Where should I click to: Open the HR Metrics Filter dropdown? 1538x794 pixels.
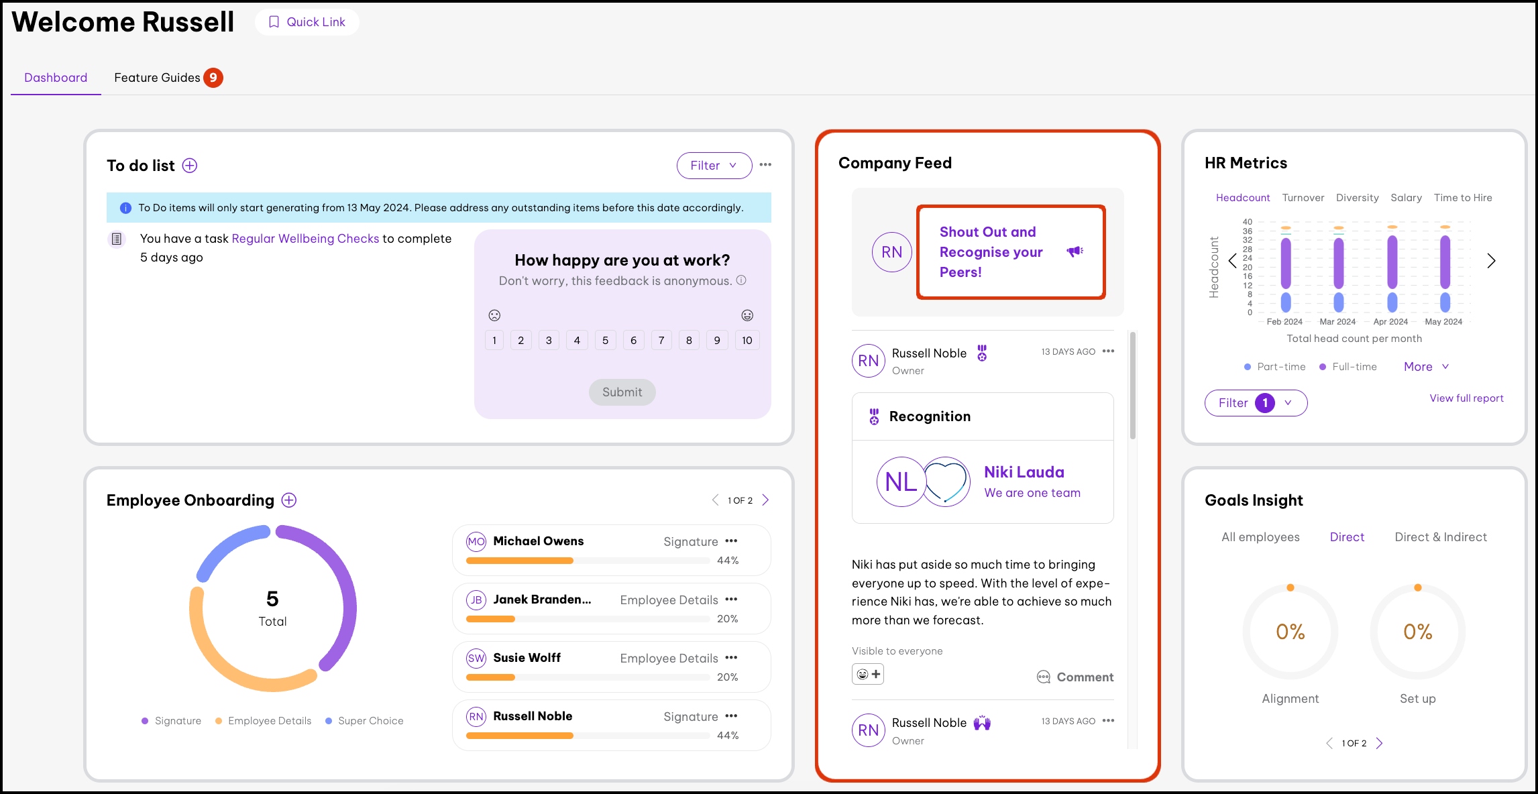1255,403
